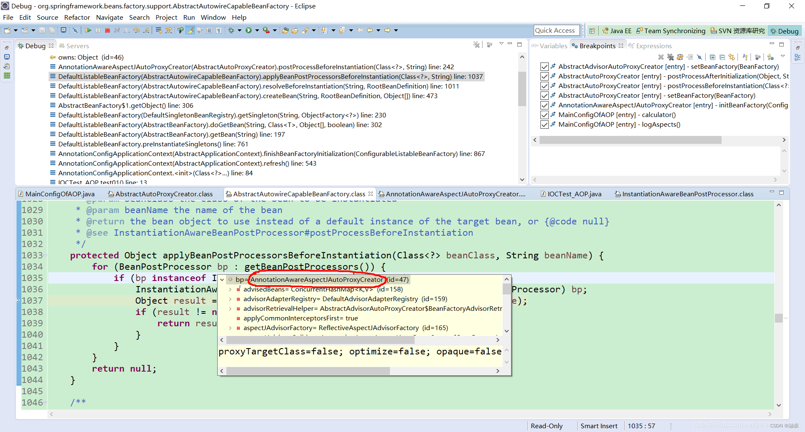Open the Navigate menu
This screenshot has height=432, width=805.
click(x=109, y=17)
